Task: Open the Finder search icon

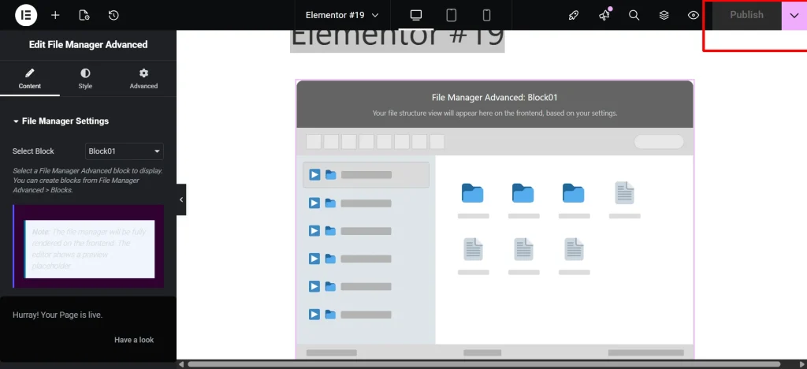Action: 634,16
